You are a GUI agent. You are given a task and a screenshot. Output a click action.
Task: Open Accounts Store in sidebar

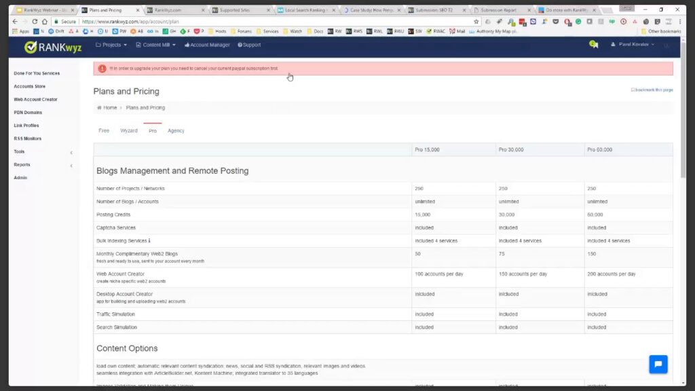pyautogui.click(x=29, y=86)
